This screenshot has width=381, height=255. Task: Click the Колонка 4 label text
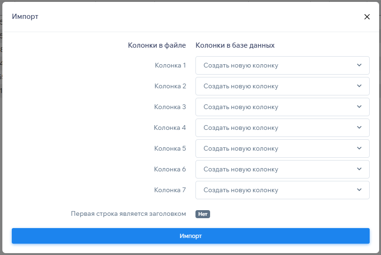(170, 127)
